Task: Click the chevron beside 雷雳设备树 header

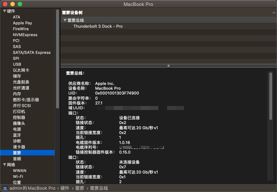Action: [x=274, y=13]
